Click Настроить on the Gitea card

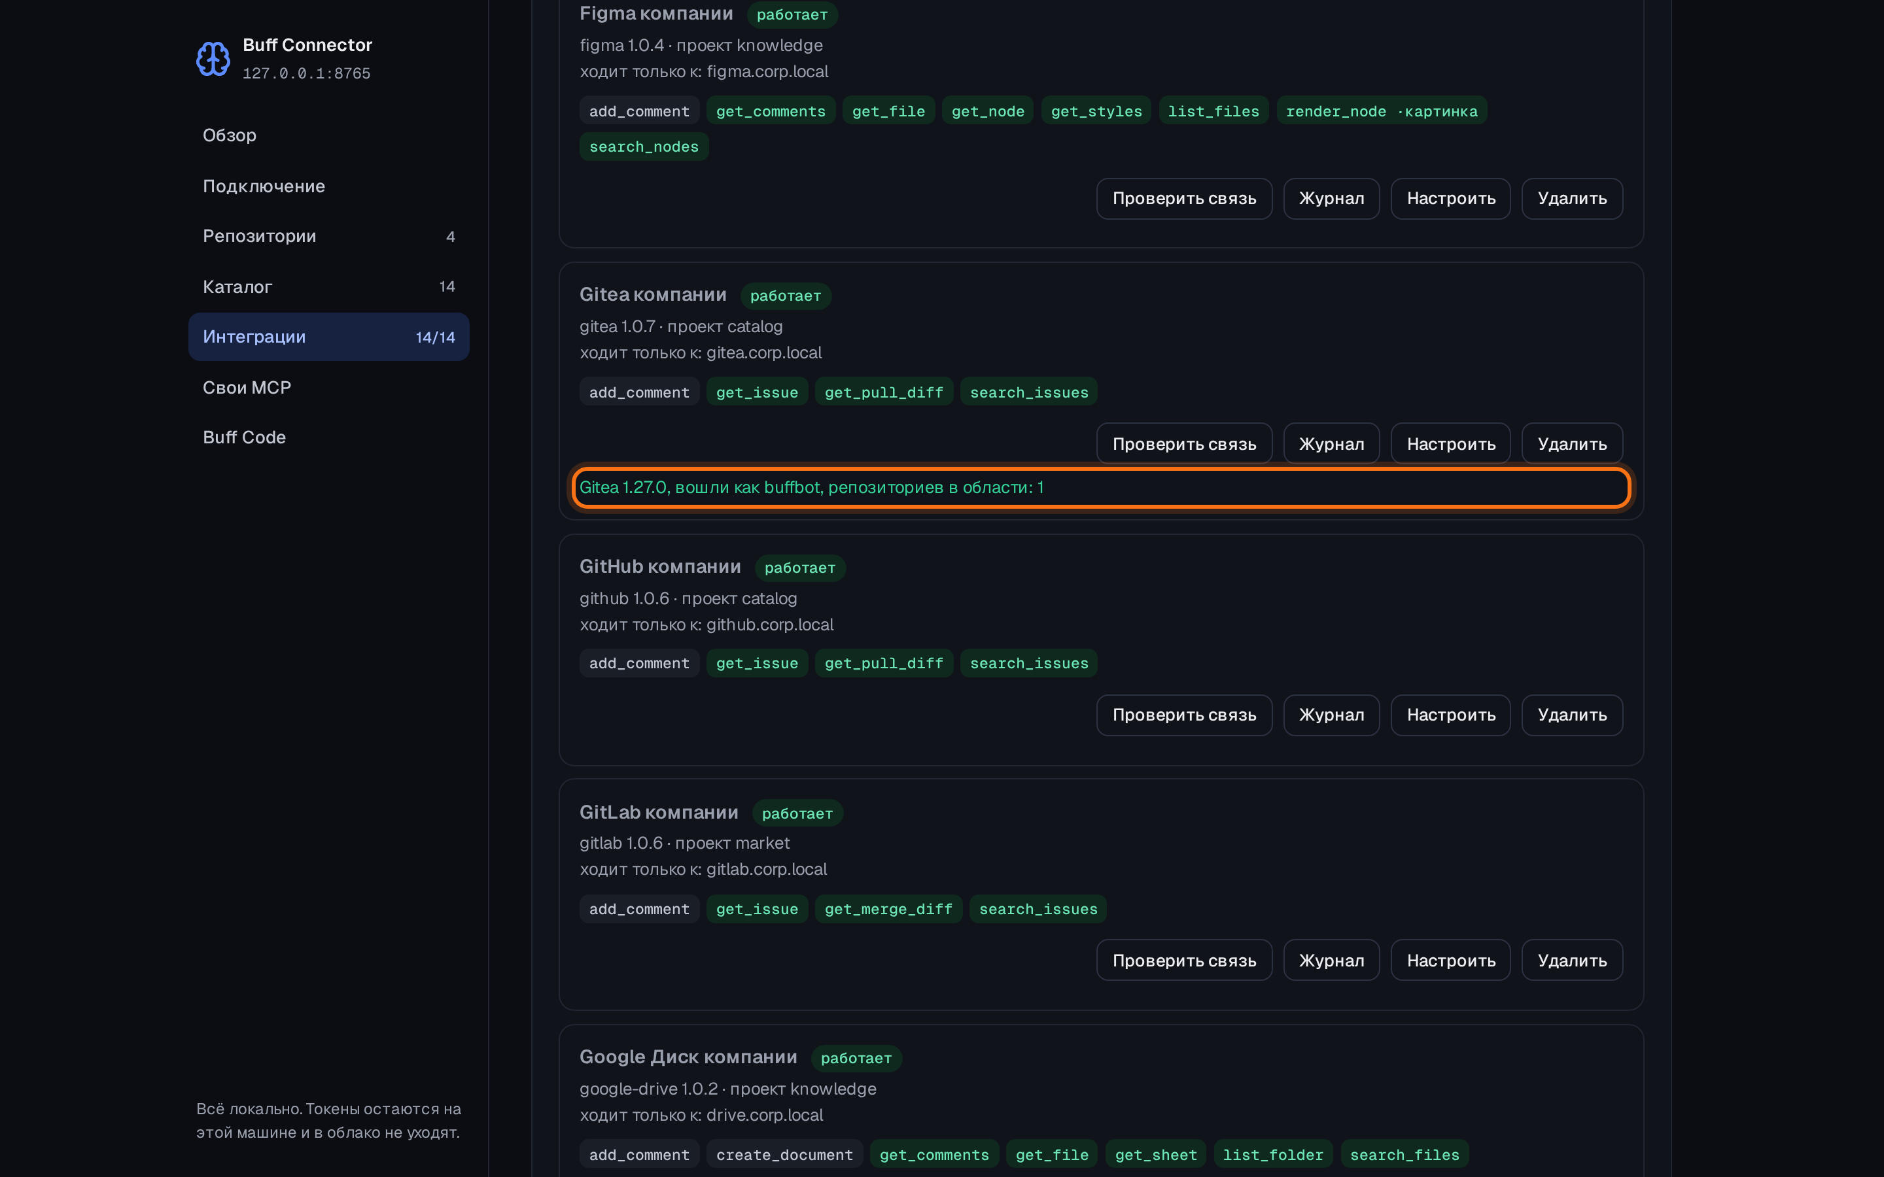click(x=1450, y=444)
